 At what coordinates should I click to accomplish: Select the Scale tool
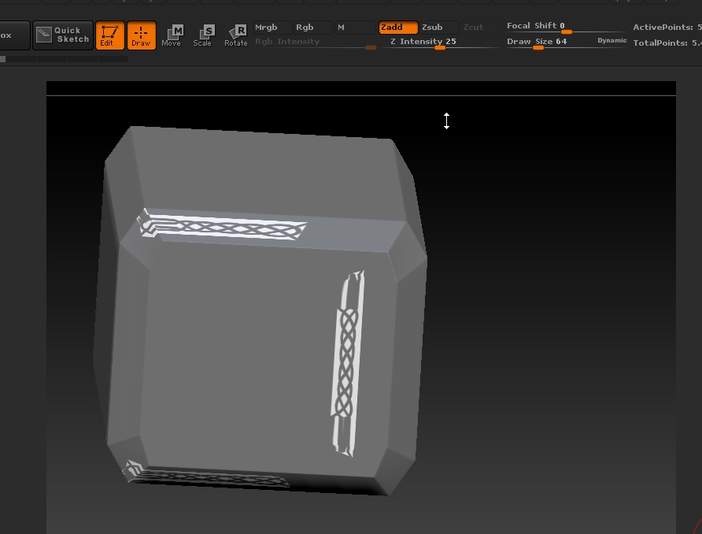[x=202, y=35]
